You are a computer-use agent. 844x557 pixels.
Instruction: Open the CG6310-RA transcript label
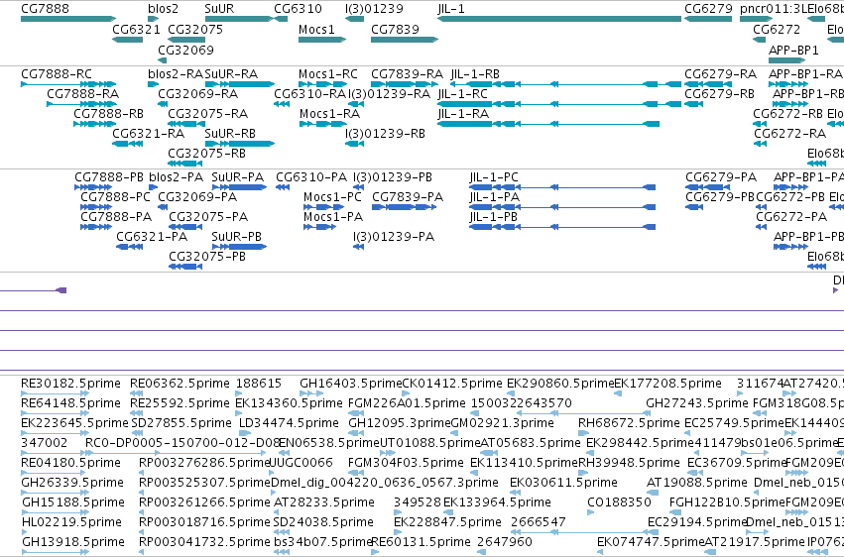click(x=309, y=93)
